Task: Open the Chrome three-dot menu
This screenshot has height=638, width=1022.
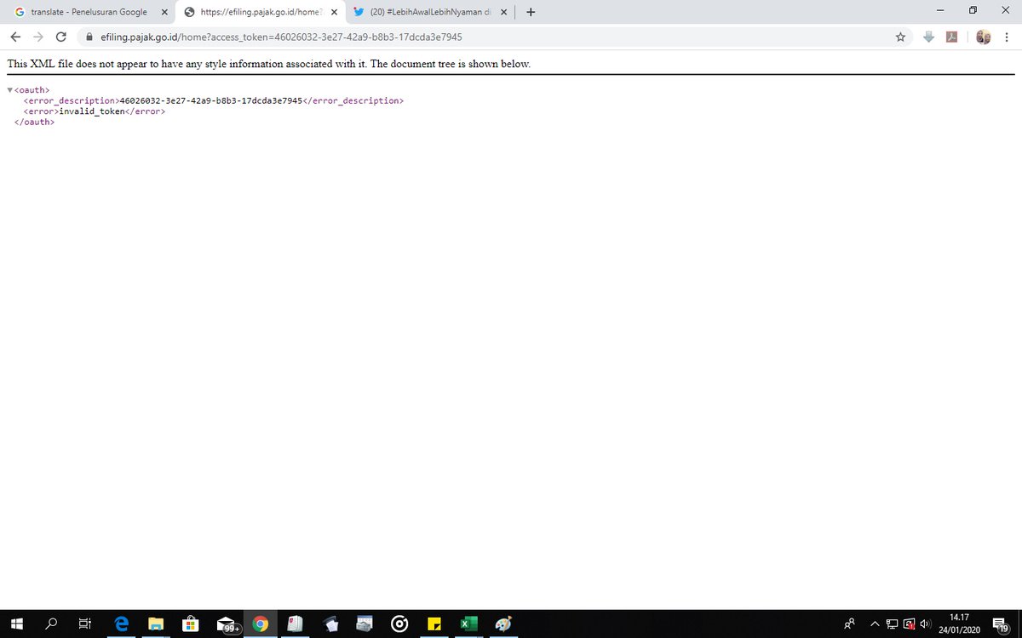Action: pos(1006,37)
